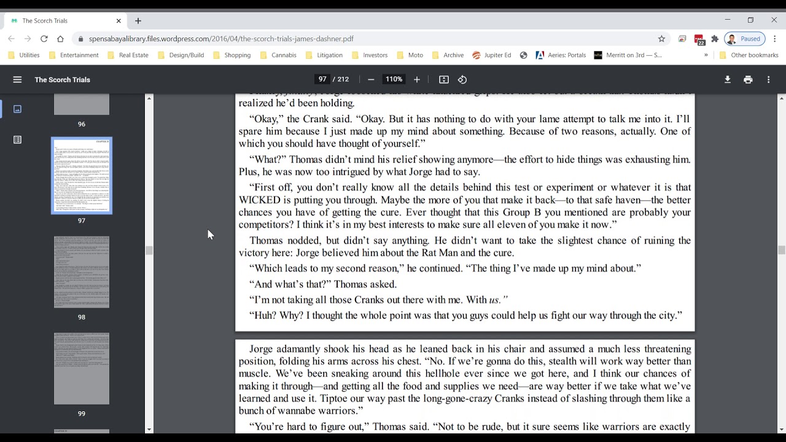Screen dimensions: 786x442
Task: Toggle the PDF sidebar menu icon
Action: coord(17,79)
